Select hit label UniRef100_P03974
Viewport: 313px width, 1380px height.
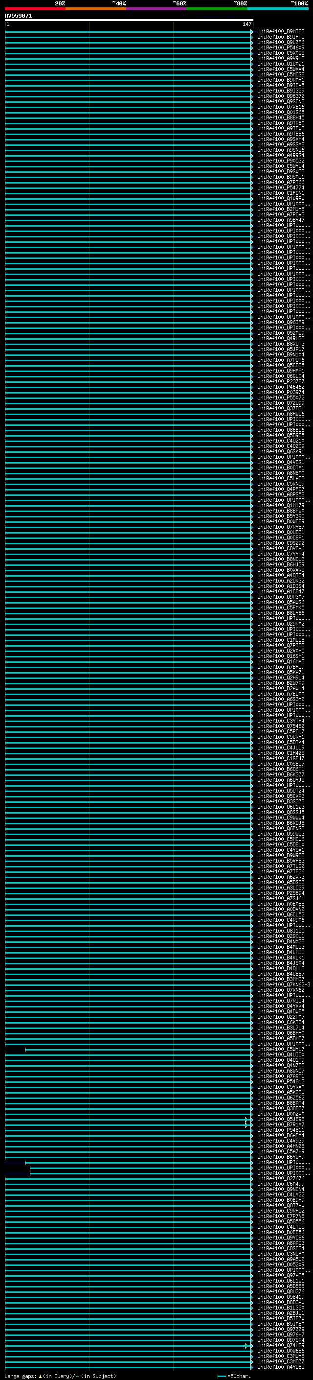pyautogui.click(x=281, y=392)
